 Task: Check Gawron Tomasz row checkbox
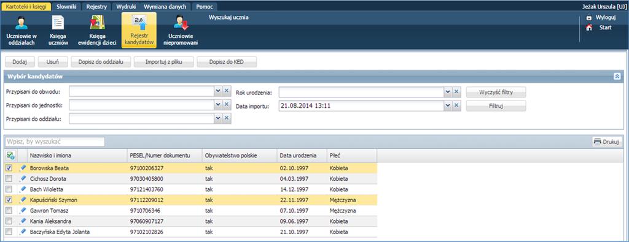(9, 210)
